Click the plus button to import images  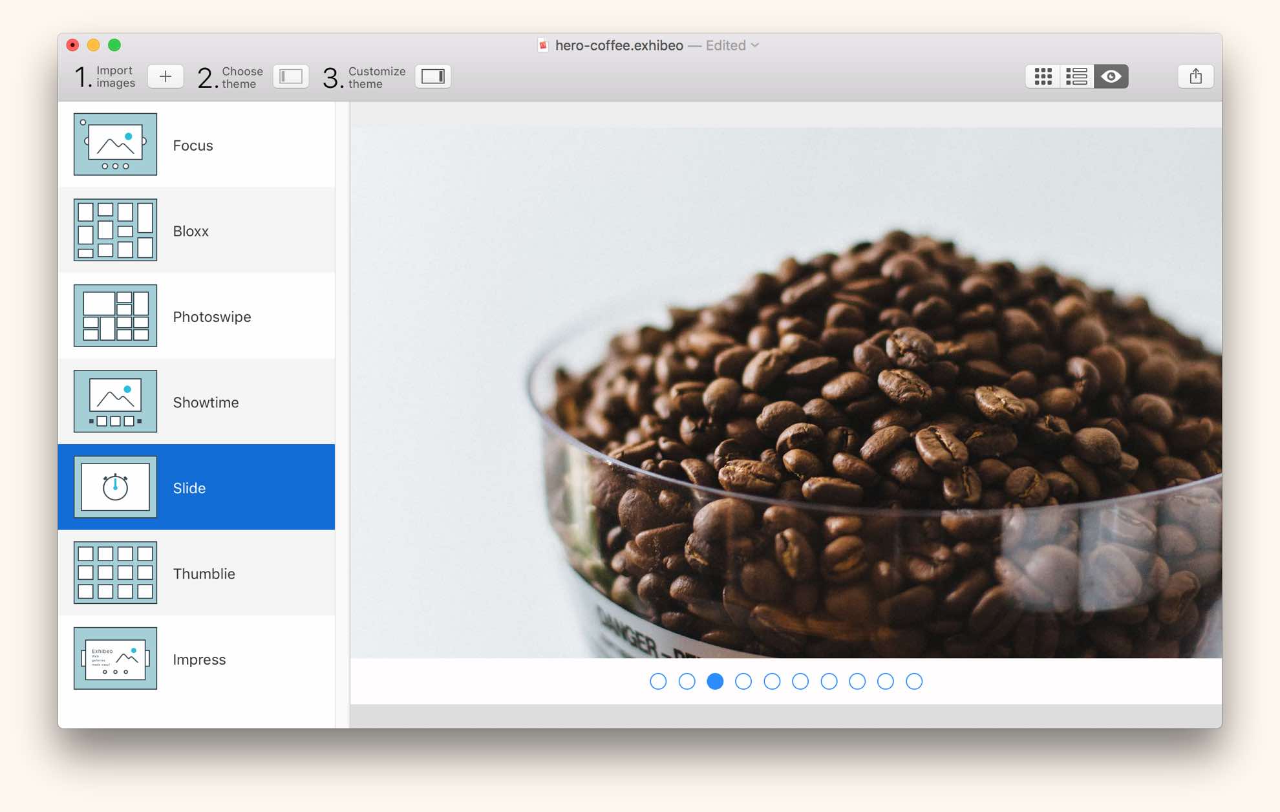tap(165, 76)
